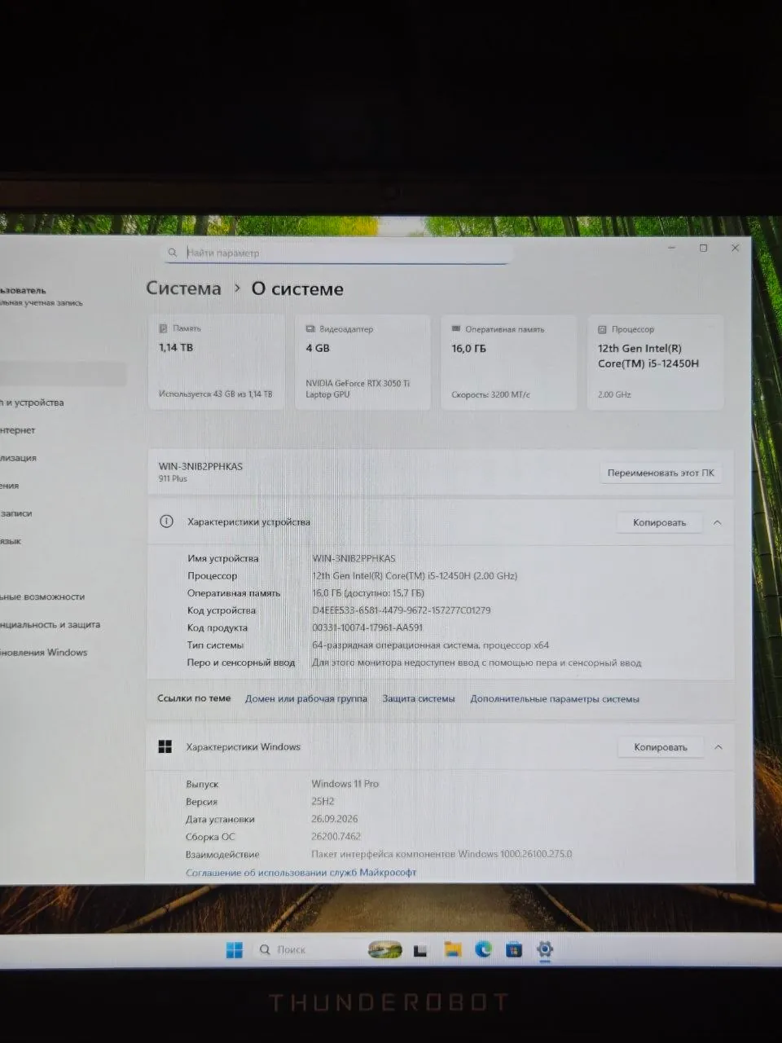
Task: Open Microsoft Store from the taskbar
Action: [x=514, y=949]
